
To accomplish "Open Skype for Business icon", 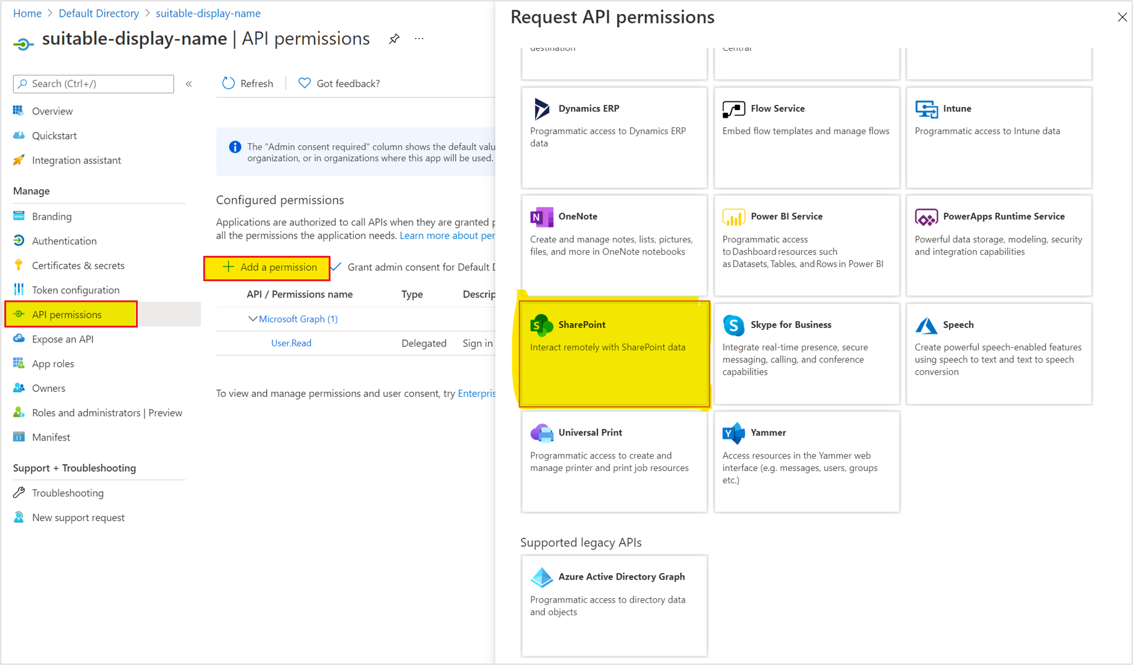I will 733,325.
